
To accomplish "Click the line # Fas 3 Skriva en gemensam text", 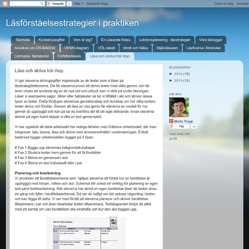I will pos(41,158).
